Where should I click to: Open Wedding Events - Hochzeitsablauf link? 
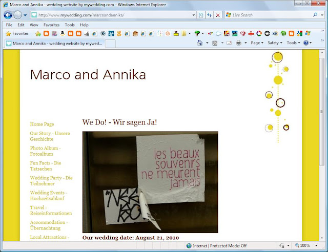(49, 196)
